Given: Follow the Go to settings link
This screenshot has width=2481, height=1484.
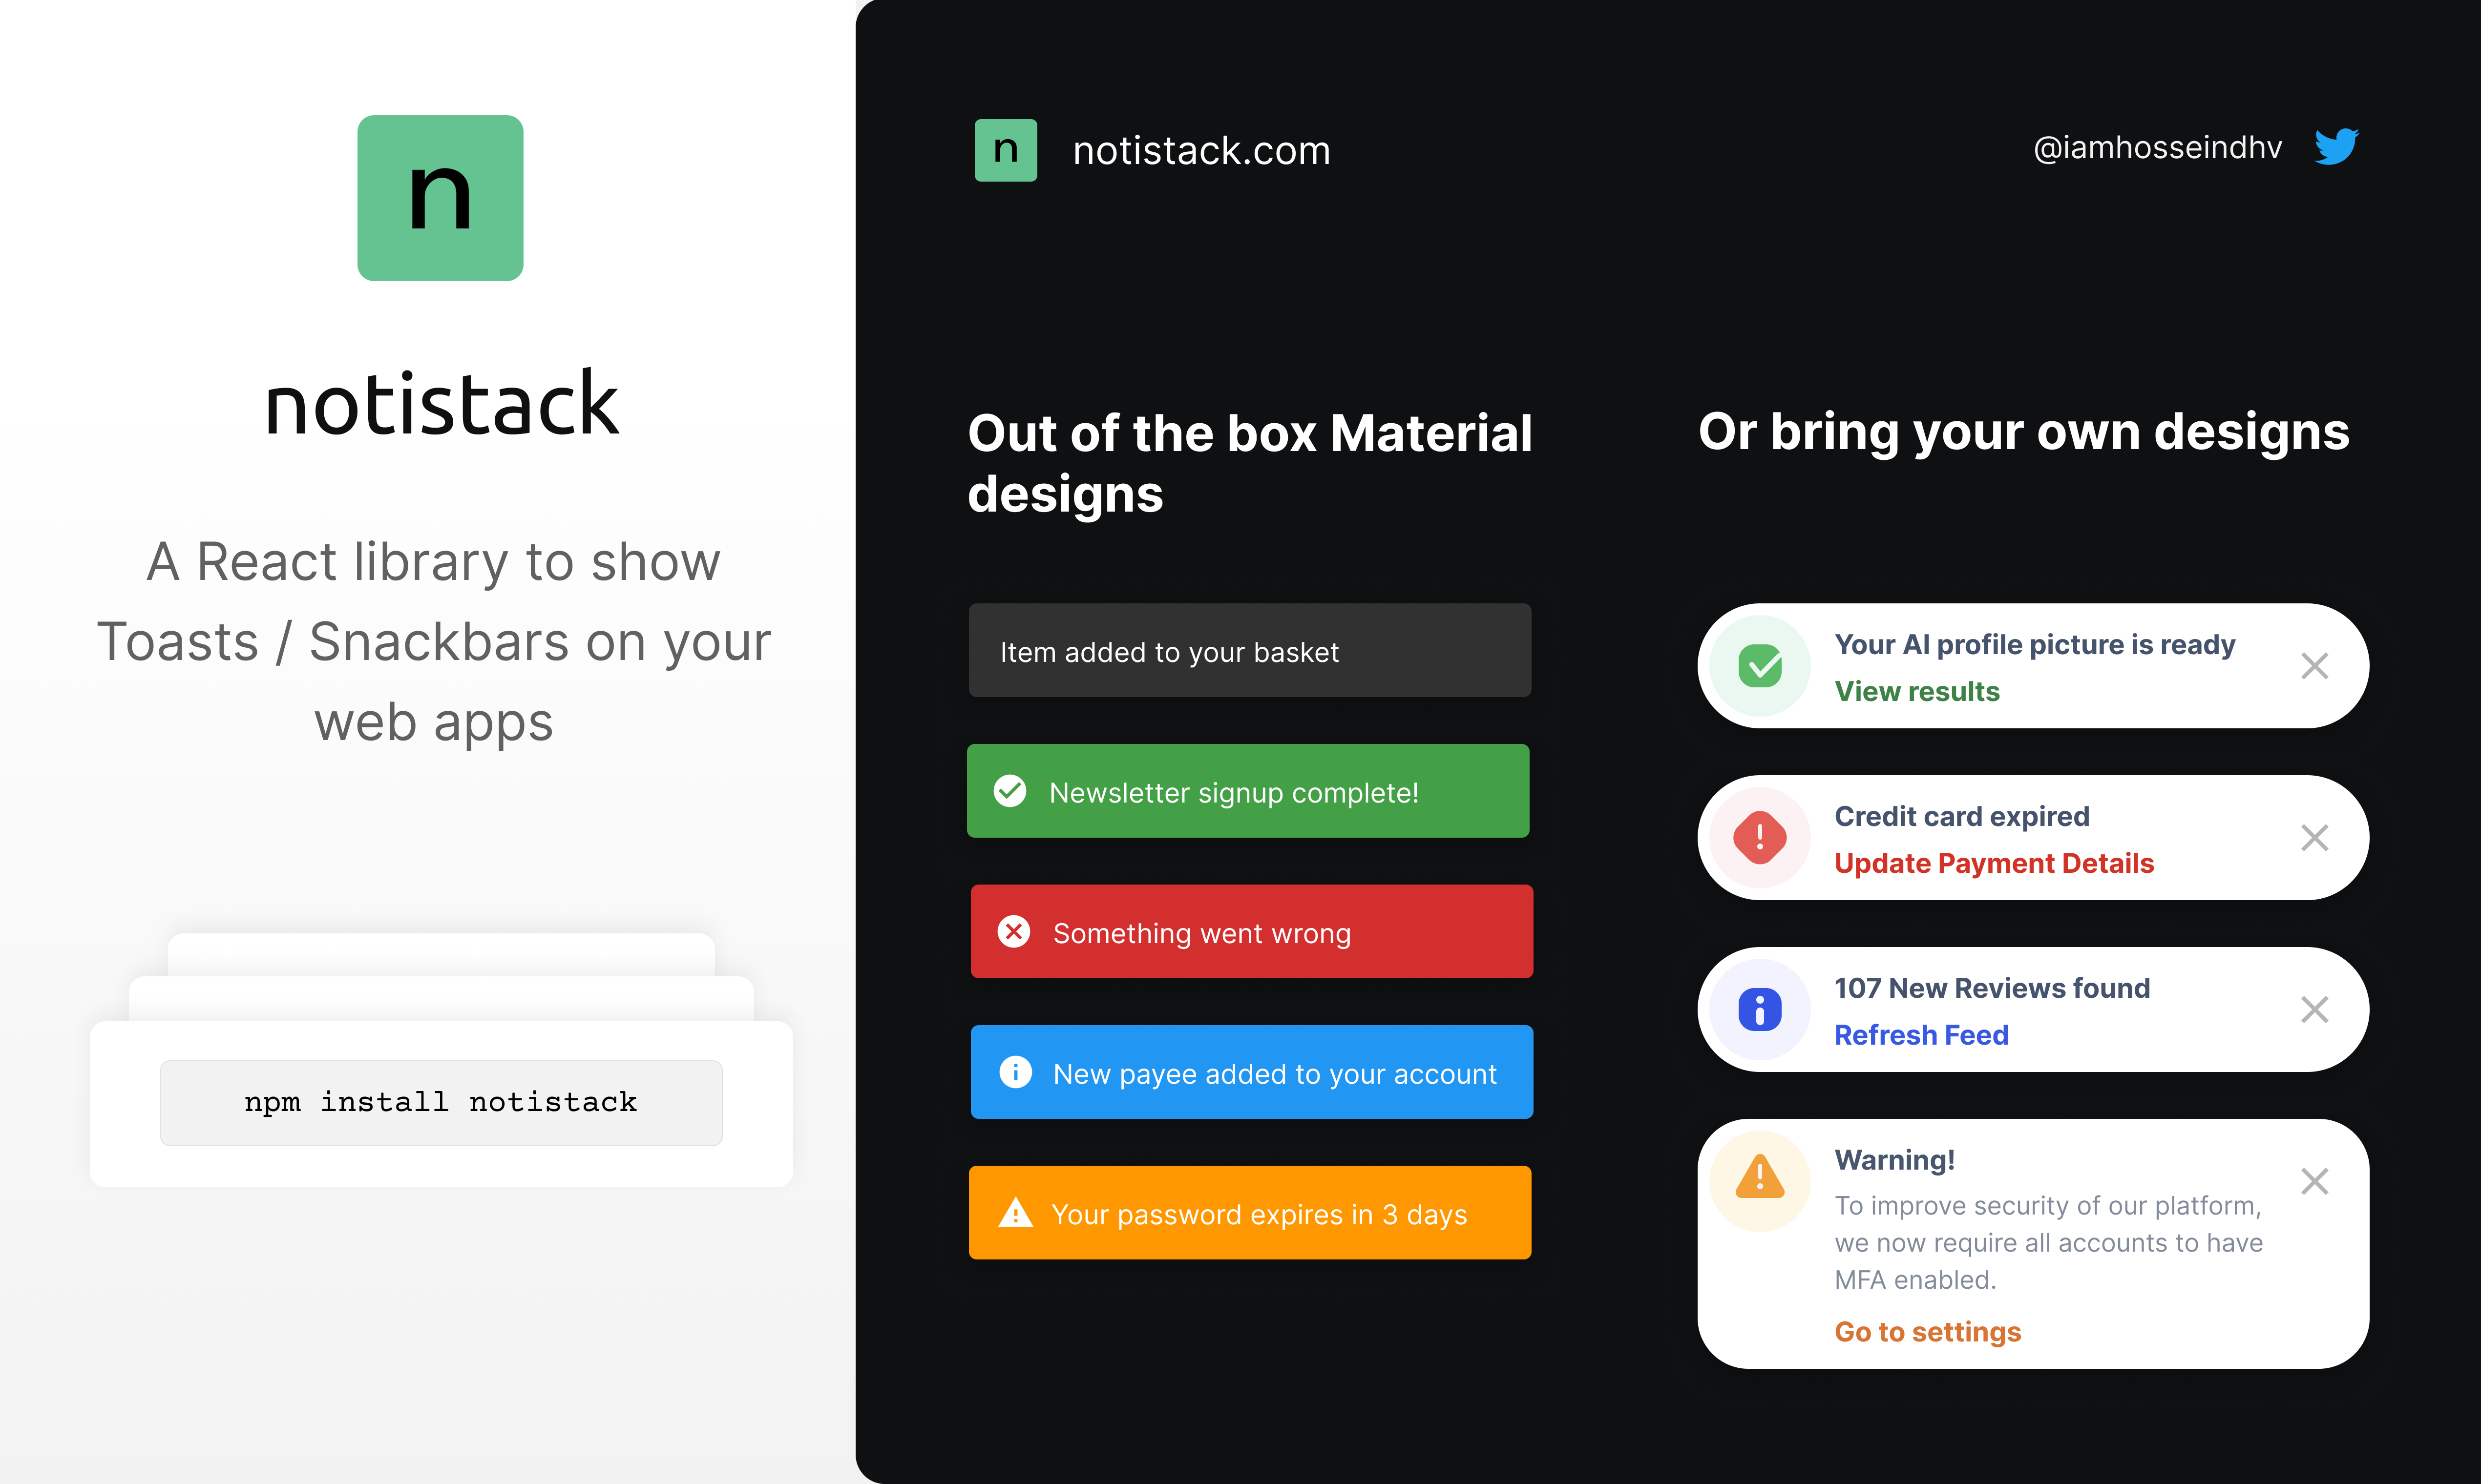Looking at the screenshot, I should pos(1928,1332).
